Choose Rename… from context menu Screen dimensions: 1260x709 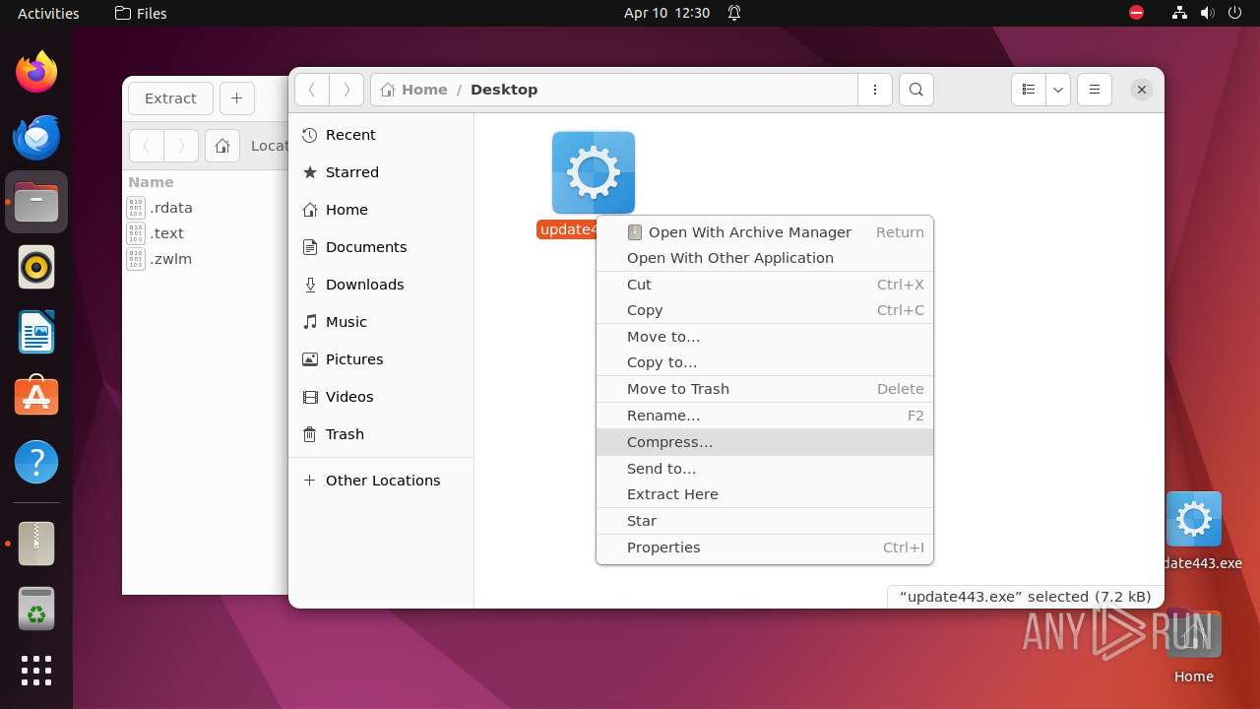[765, 416]
